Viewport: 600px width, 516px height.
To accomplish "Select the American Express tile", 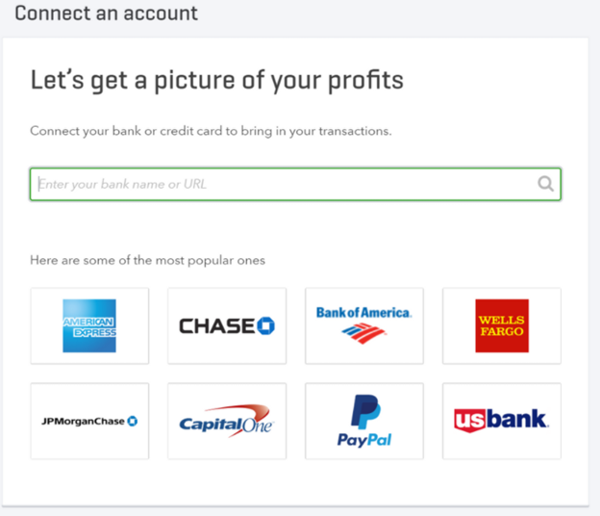I will point(89,325).
